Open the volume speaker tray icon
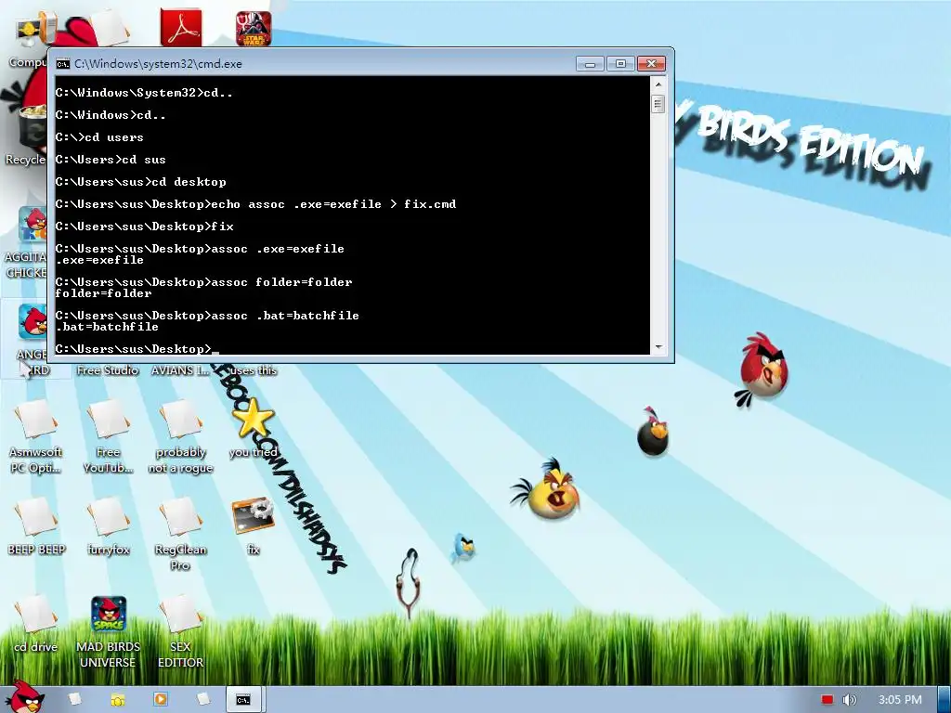Image resolution: width=951 pixels, height=713 pixels. tap(850, 700)
